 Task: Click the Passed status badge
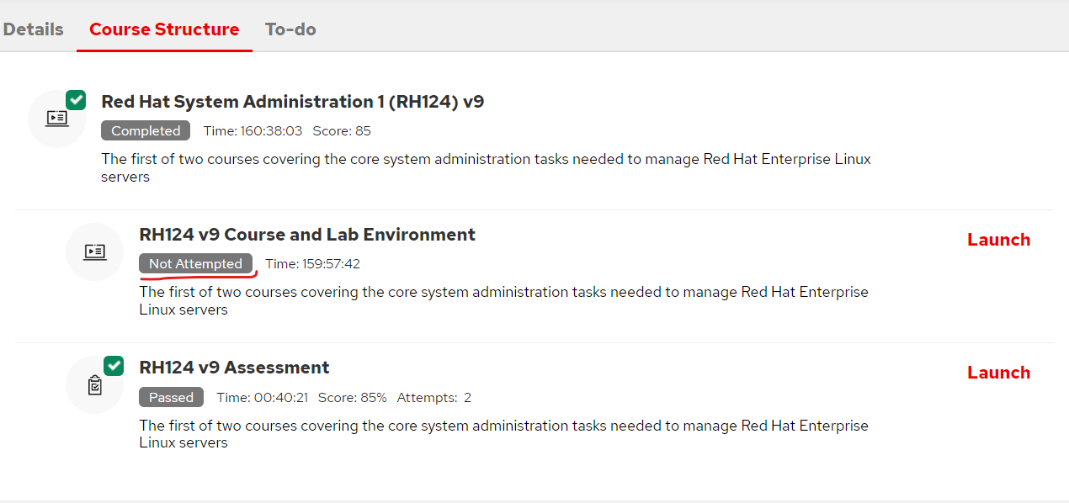click(x=171, y=397)
